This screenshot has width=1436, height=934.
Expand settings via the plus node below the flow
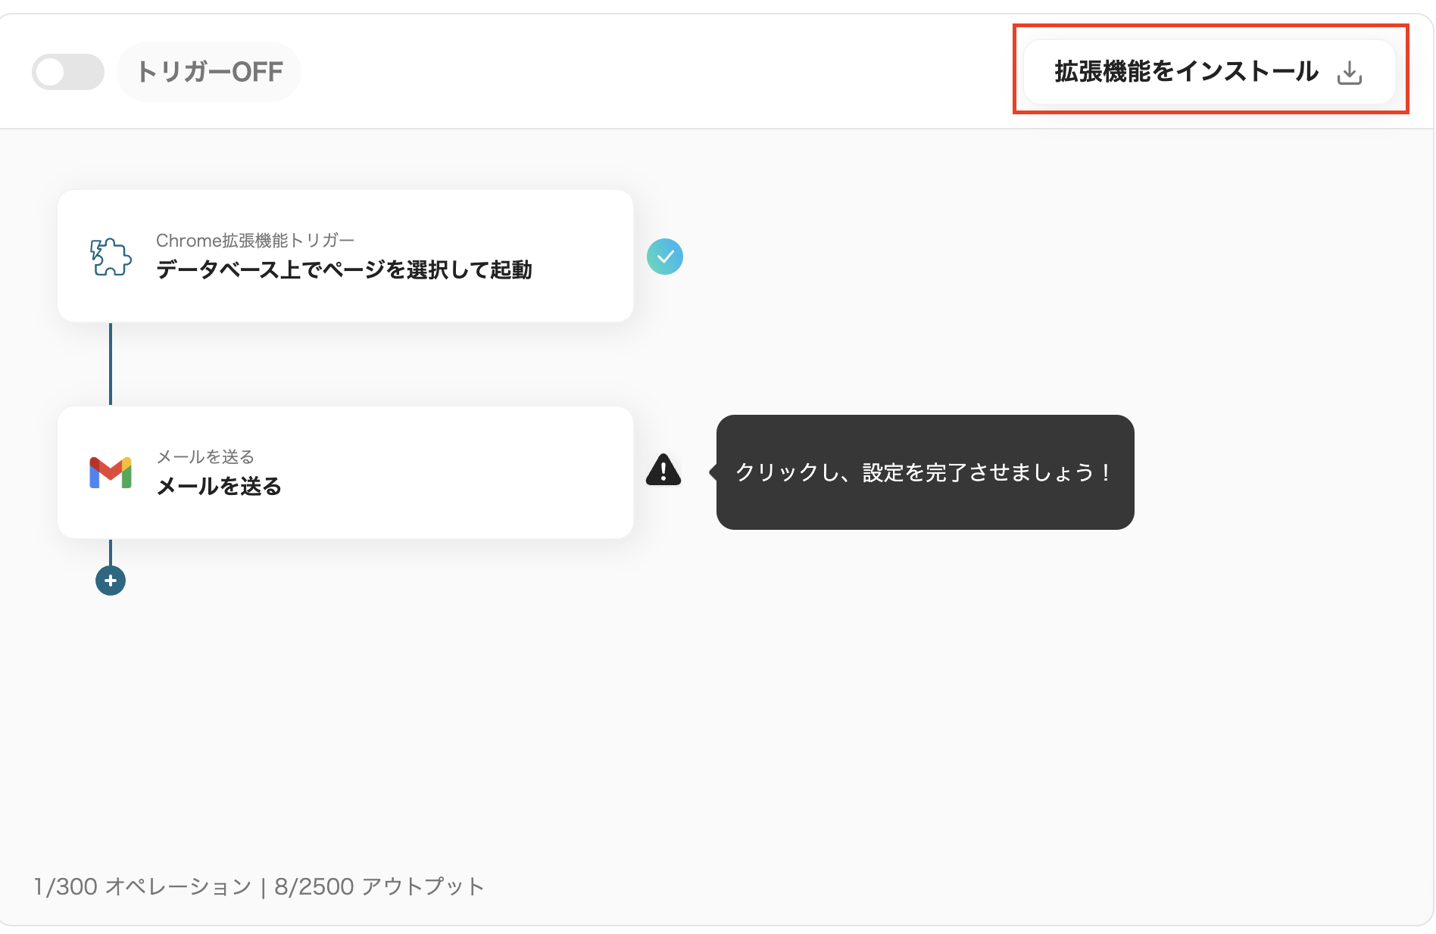(111, 580)
